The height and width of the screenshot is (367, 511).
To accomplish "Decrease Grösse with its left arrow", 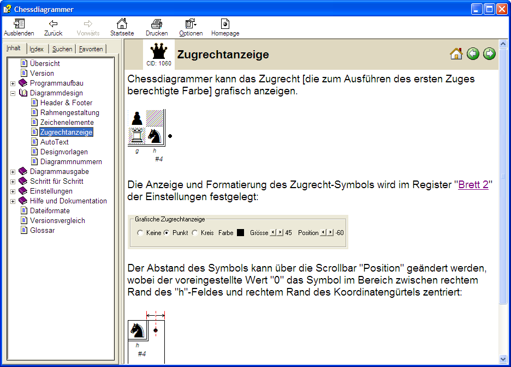I will [273, 232].
